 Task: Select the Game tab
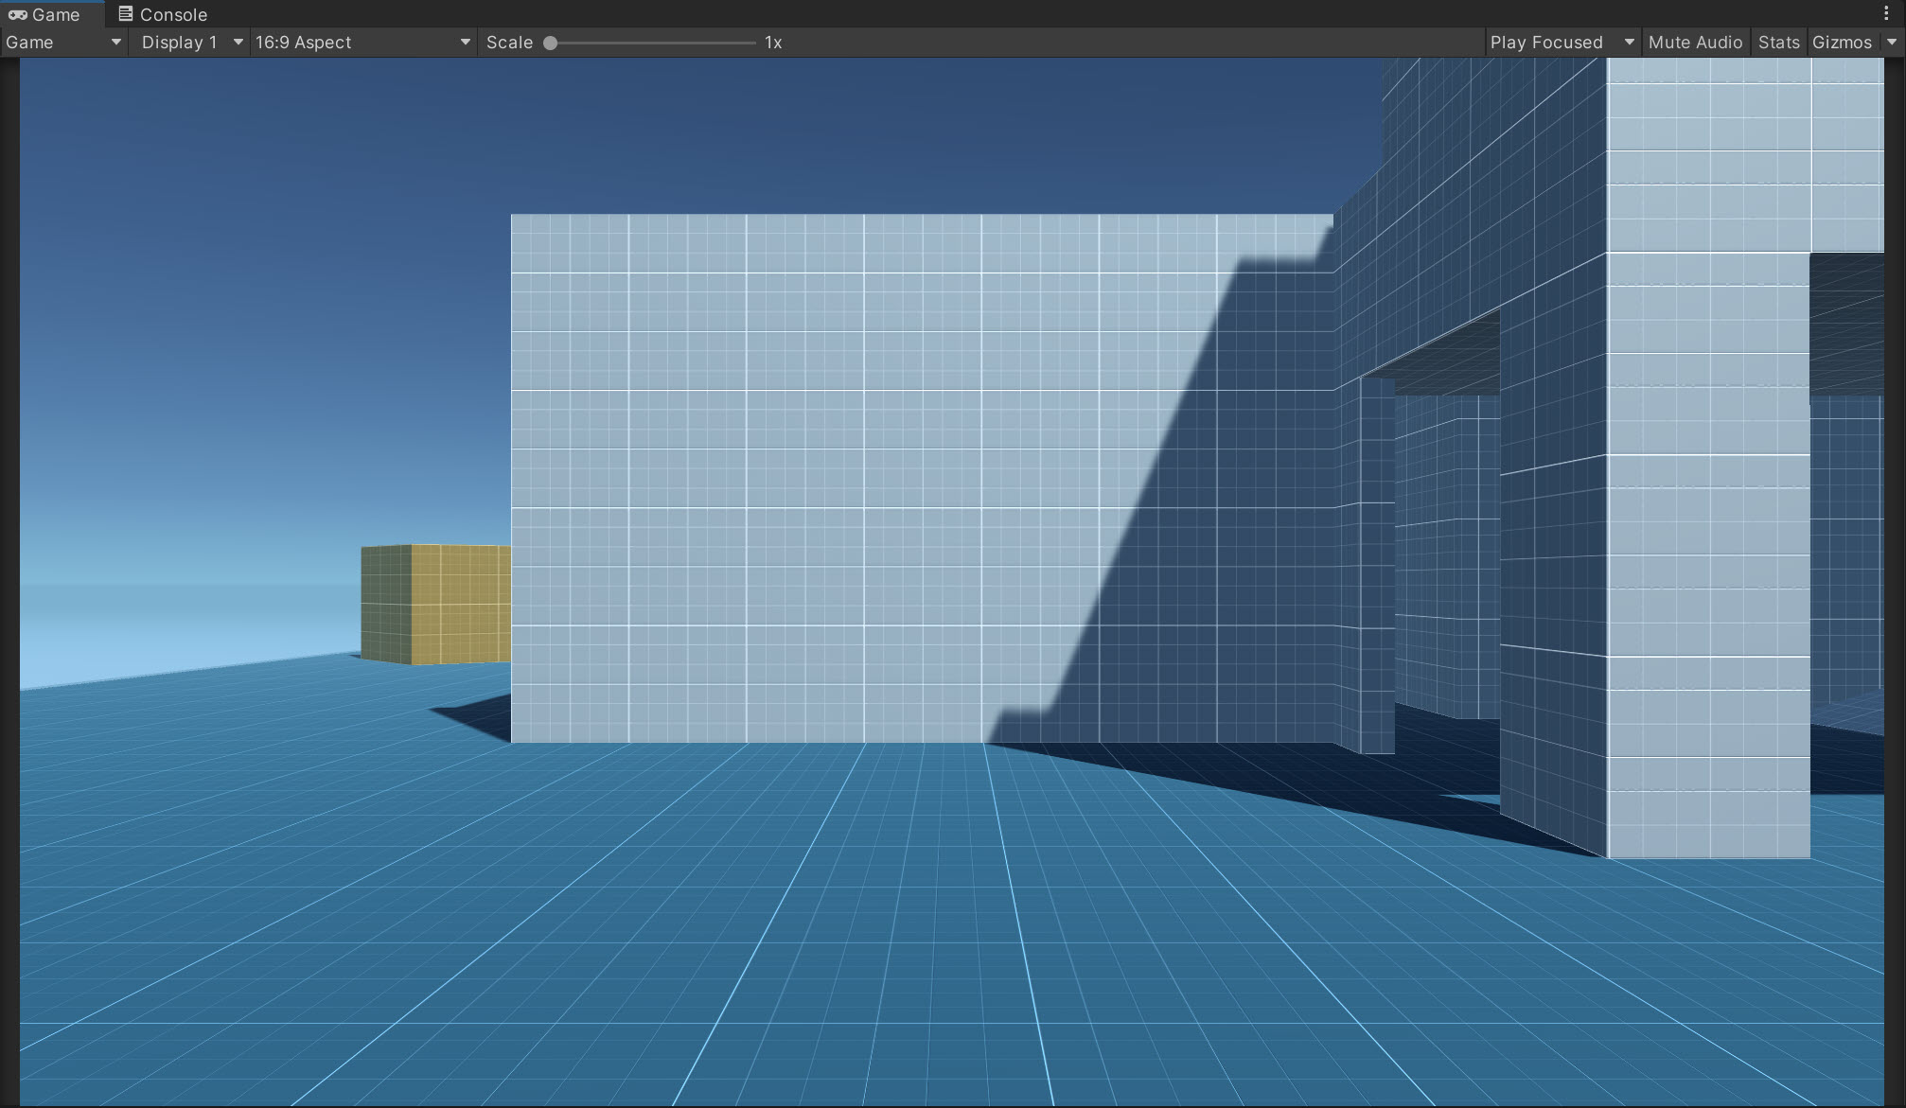(47, 14)
